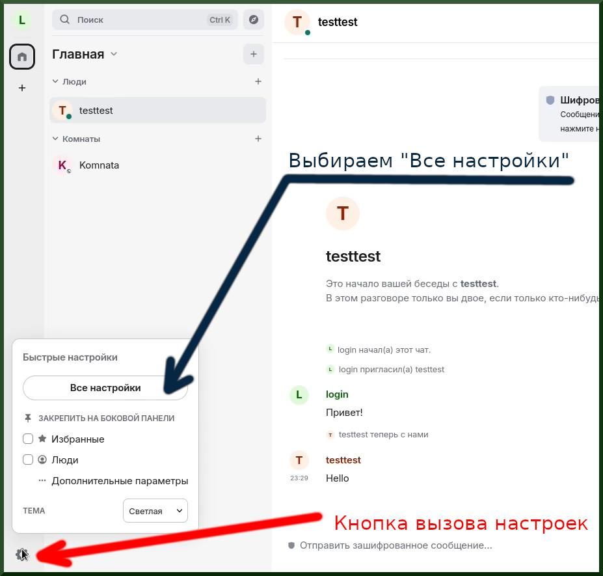Add a new chat in the Люди section

pos(258,81)
